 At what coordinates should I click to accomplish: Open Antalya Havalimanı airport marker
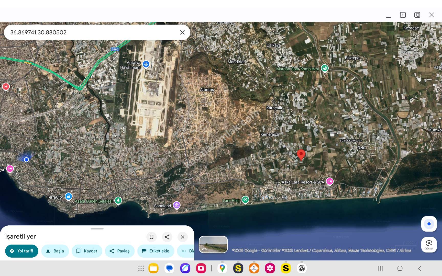(146, 64)
